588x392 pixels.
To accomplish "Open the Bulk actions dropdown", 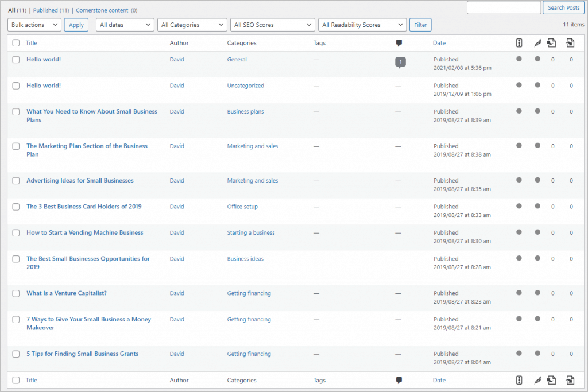I will 34,25.
